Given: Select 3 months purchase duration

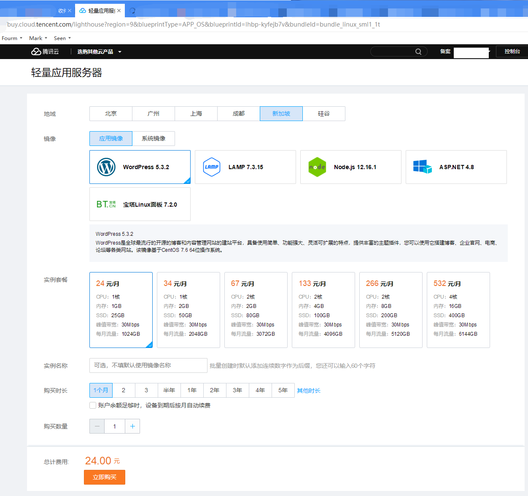Looking at the screenshot, I should click(146, 390).
